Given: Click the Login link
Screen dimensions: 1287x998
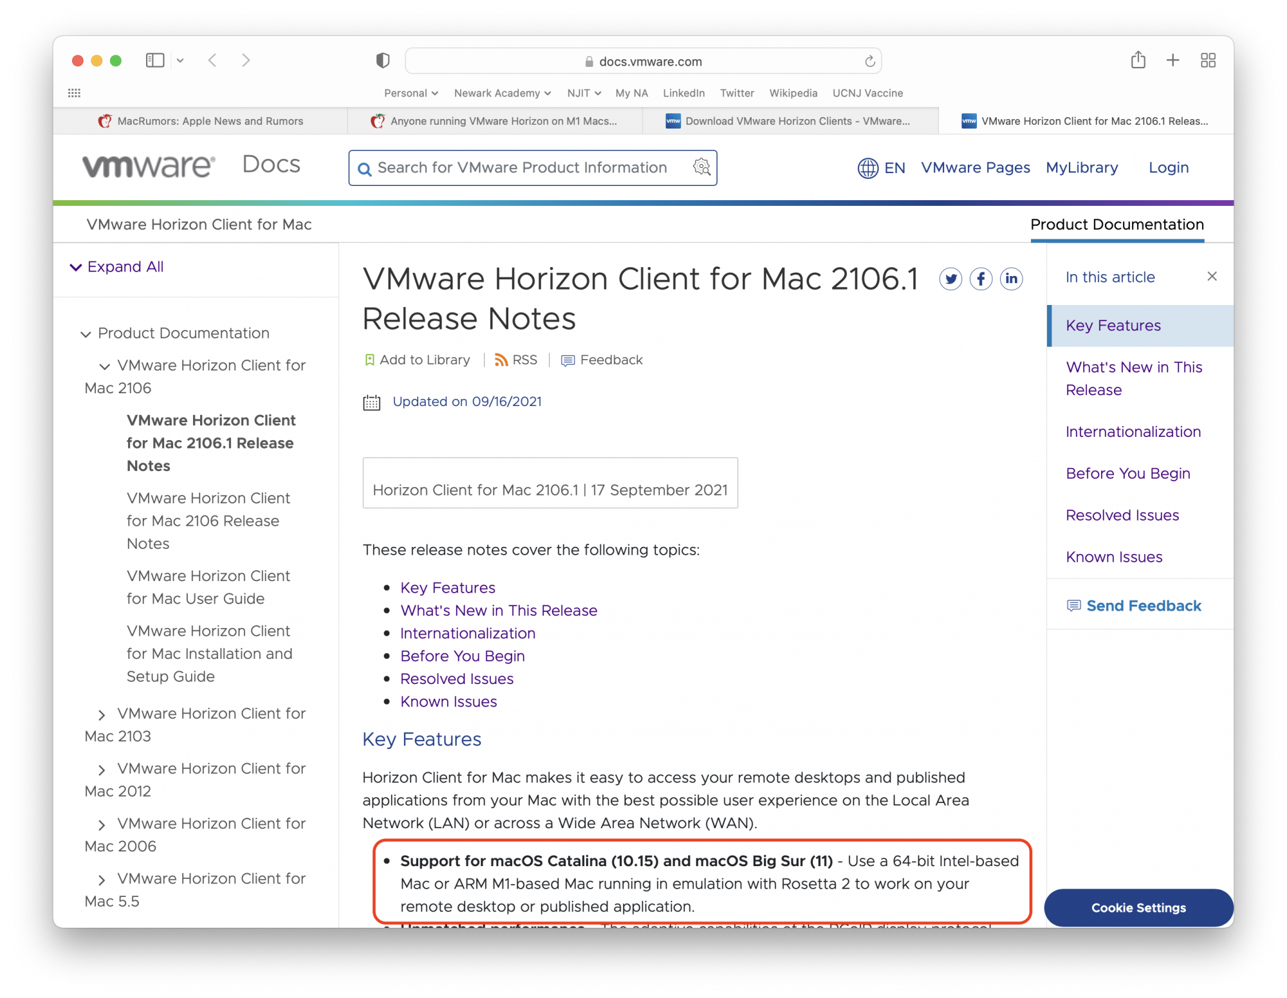Looking at the screenshot, I should click(x=1169, y=168).
